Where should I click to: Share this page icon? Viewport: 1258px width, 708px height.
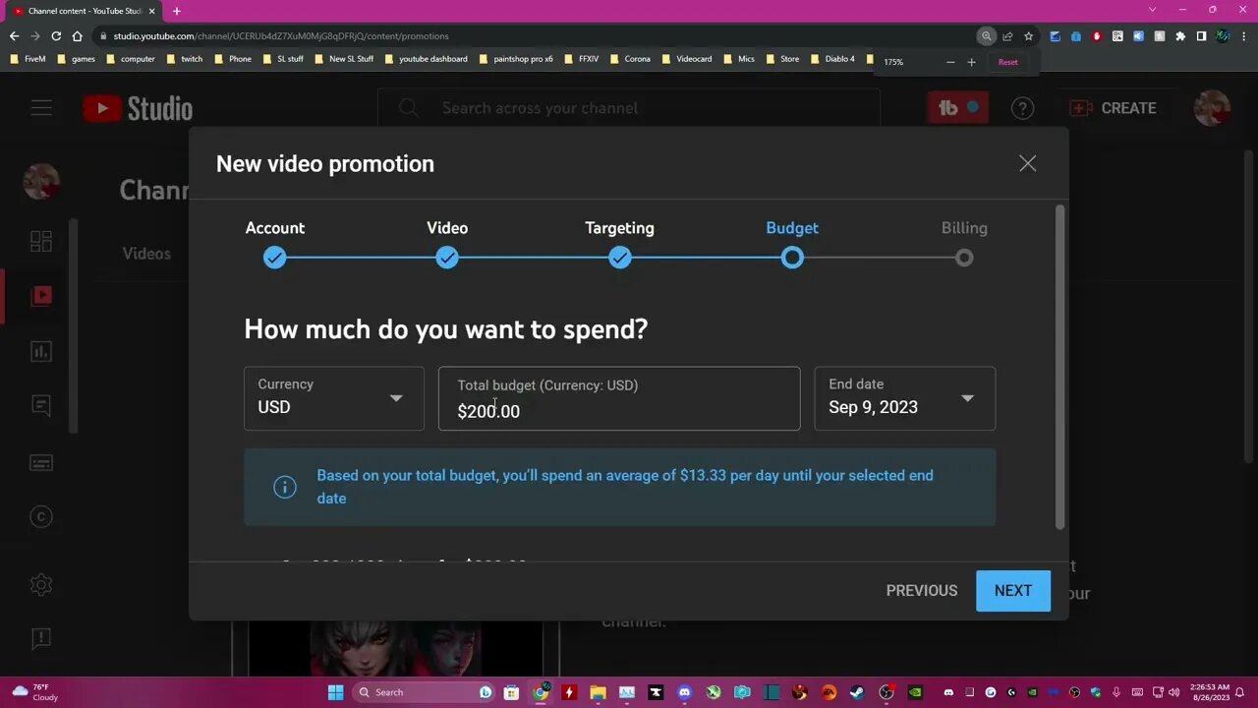(1007, 36)
